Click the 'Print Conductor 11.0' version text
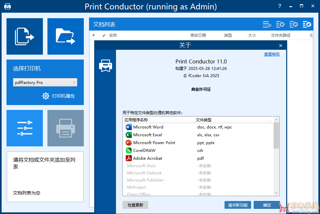320x214 pixels. (201, 61)
